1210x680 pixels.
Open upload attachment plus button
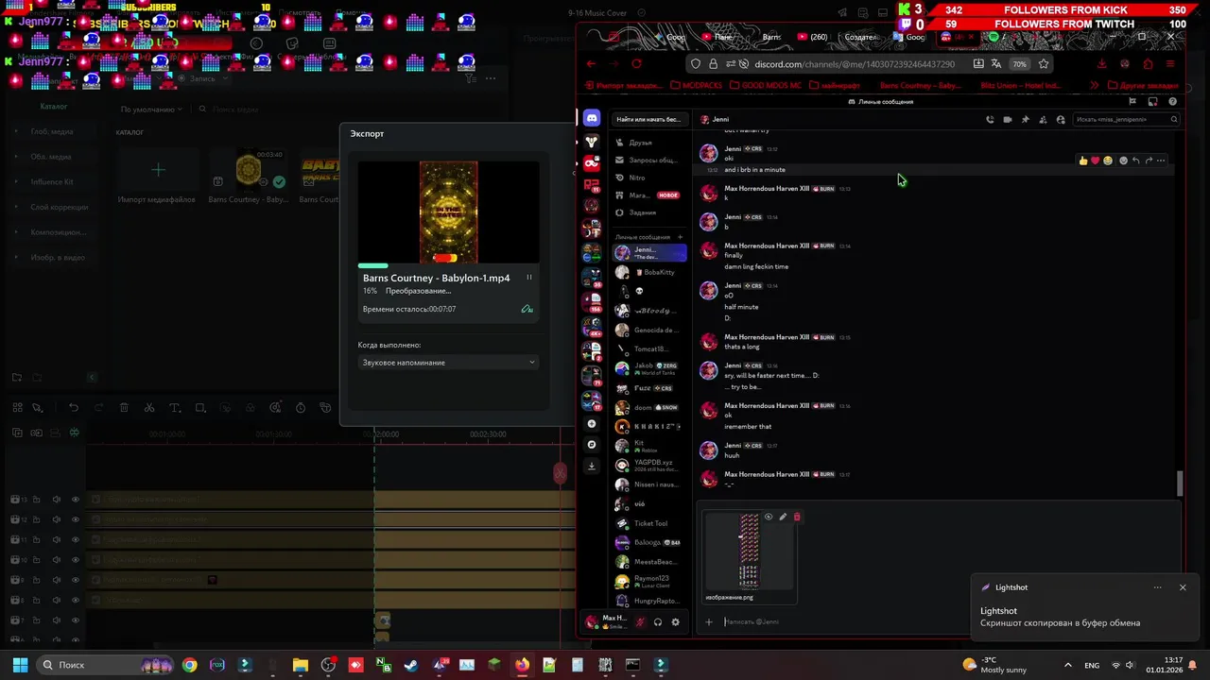(x=709, y=621)
